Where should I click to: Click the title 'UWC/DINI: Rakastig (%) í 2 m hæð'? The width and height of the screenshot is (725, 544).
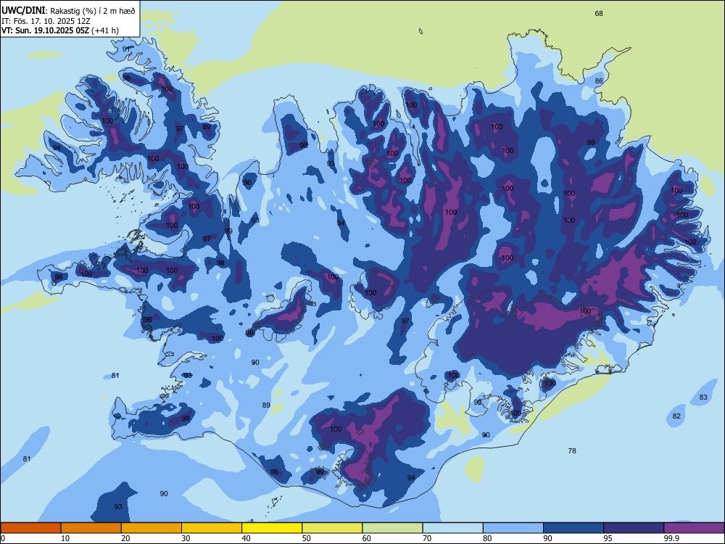pos(68,11)
